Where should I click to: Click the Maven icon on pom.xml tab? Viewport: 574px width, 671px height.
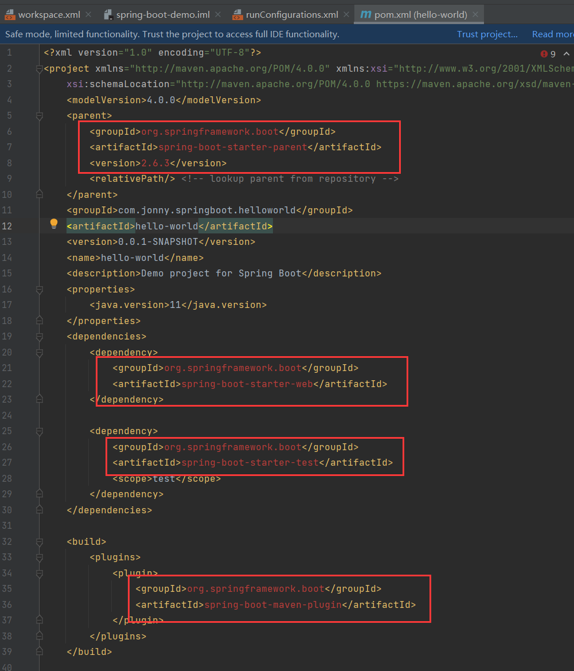pyautogui.click(x=366, y=14)
